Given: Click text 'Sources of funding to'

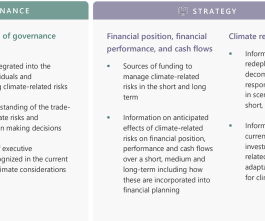Looking at the screenshot, I should [x=157, y=66].
